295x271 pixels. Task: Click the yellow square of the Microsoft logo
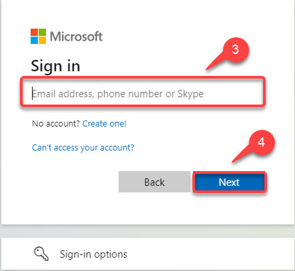tap(43, 41)
